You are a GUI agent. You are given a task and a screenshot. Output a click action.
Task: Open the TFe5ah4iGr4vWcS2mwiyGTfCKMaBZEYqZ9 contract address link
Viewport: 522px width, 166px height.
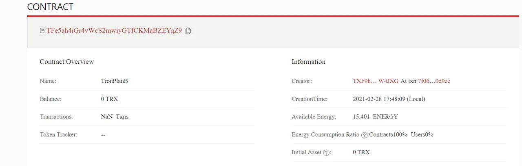[x=114, y=31]
